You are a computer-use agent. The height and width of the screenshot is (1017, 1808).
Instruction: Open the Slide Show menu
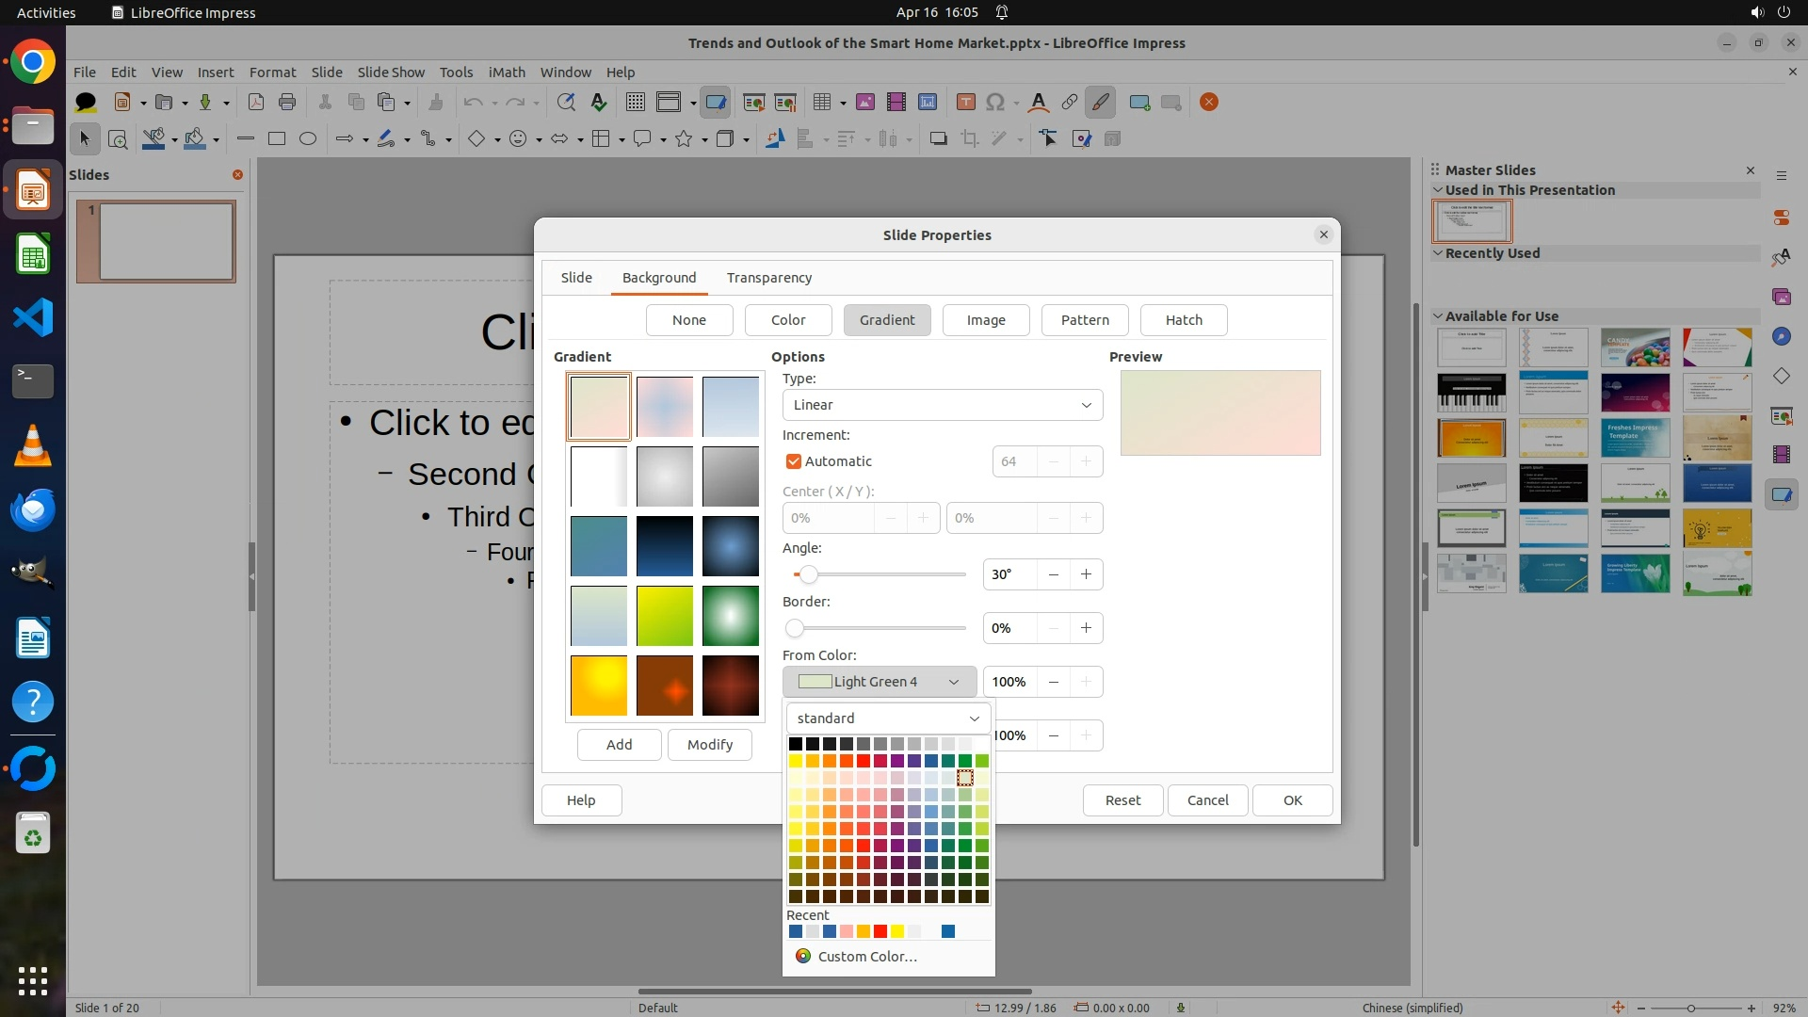coord(391,73)
